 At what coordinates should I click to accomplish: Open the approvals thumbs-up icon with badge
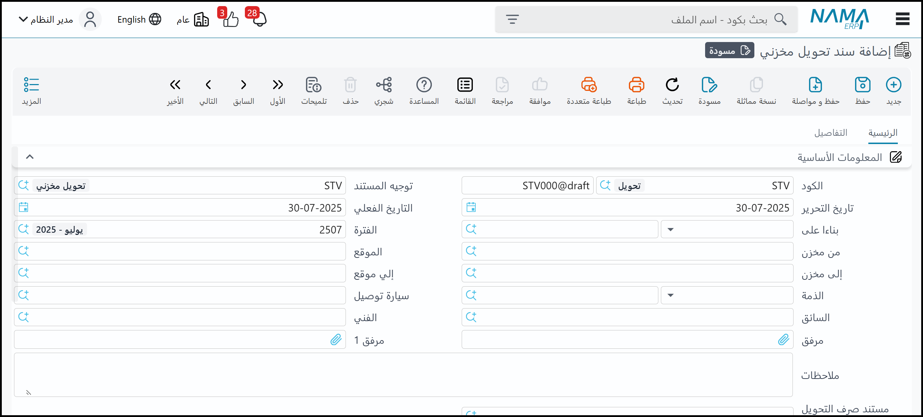point(230,19)
